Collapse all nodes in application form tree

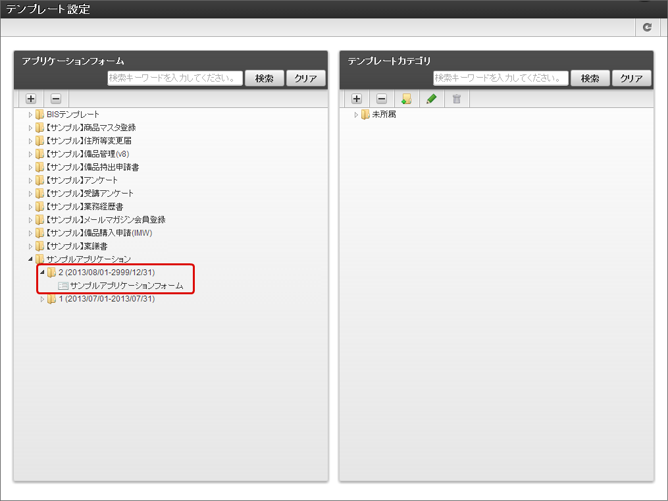click(x=56, y=99)
